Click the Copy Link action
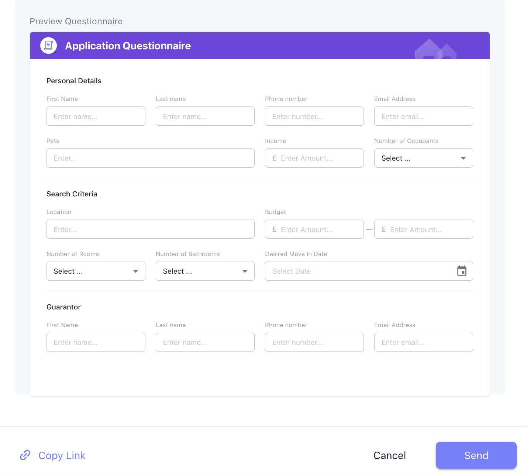The image size is (527, 476). tap(61, 455)
